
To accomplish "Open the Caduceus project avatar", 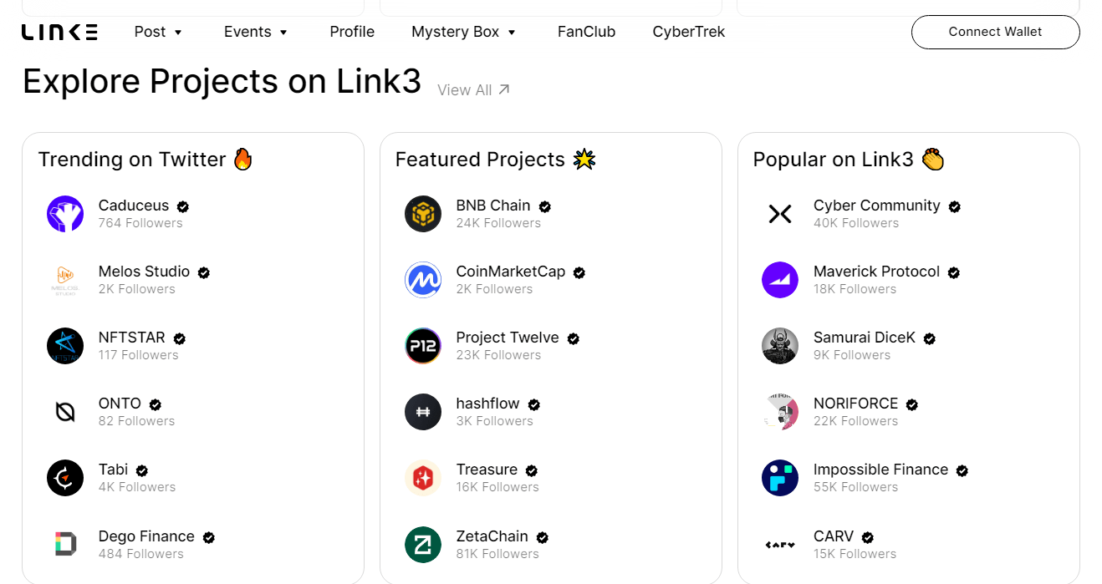I will pyautogui.click(x=65, y=214).
